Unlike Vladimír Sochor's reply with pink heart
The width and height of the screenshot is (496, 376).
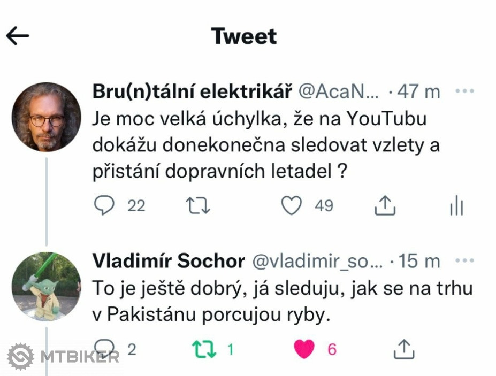coord(304,349)
